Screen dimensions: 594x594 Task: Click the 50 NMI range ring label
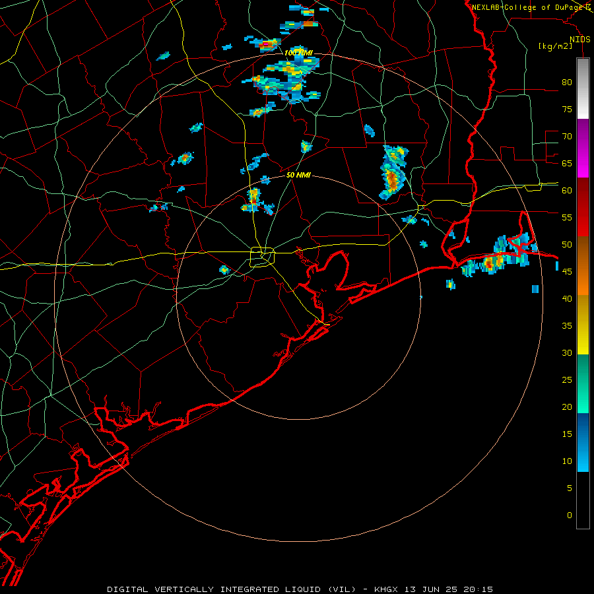(x=298, y=175)
